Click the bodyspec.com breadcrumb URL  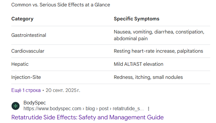[x=83, y=108]
